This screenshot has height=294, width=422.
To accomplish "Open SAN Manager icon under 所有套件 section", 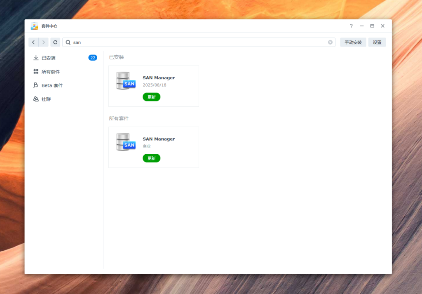I will click(126, 142).
